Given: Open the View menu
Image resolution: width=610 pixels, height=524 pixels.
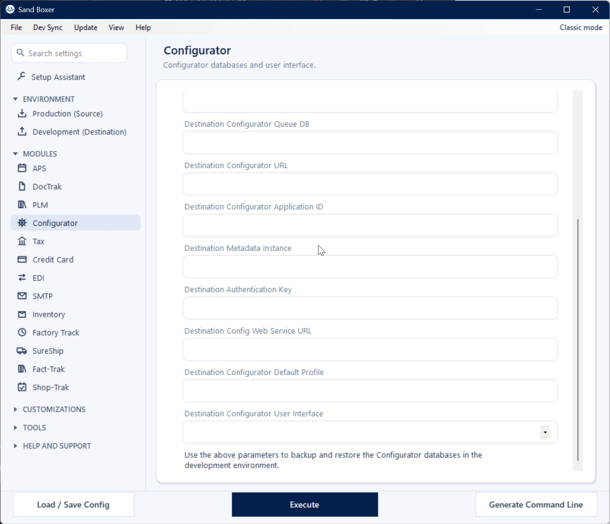Looking at the screenshot, I should coord(116,27).
